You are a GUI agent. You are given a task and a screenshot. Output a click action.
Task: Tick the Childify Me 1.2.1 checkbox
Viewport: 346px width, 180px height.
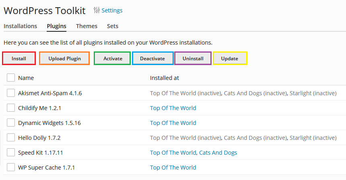(x=11, y=108)
